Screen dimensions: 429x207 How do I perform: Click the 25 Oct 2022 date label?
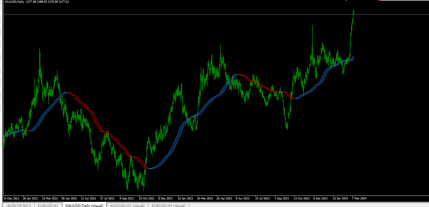(147, 199)
